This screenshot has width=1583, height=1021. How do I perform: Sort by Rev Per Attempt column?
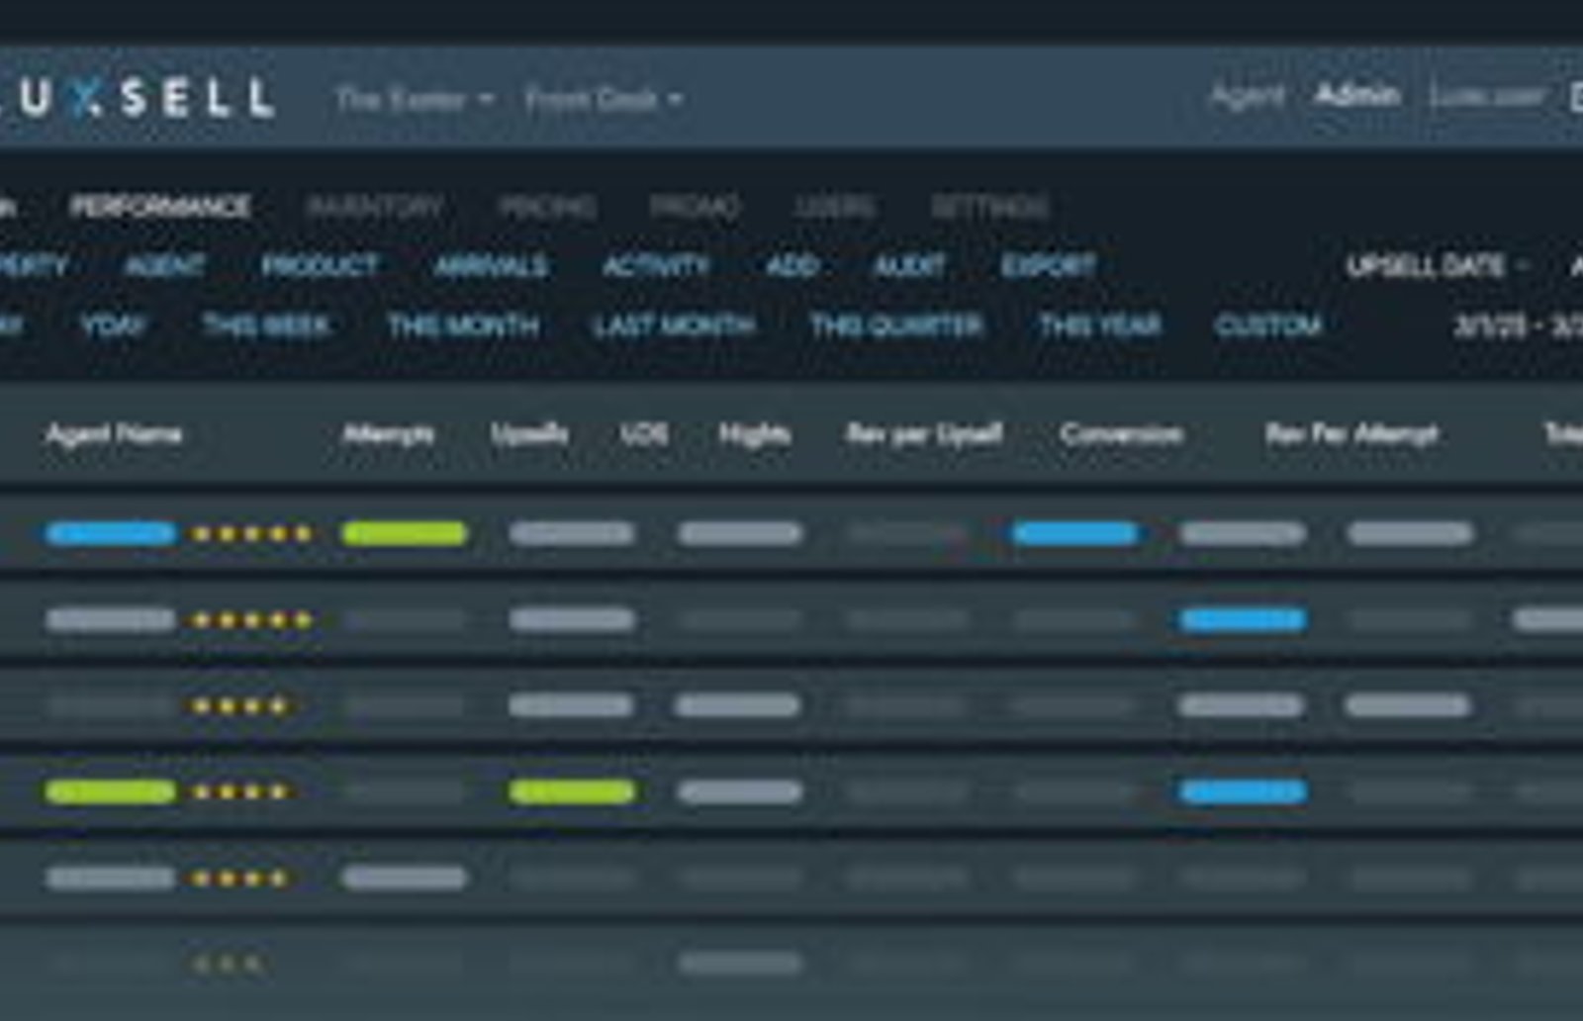[x=1351, y=433]
